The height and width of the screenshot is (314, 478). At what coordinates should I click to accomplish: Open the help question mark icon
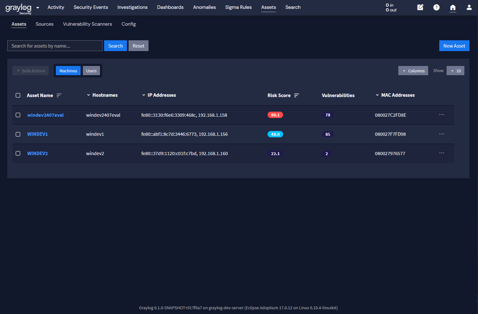pos(436,7)
